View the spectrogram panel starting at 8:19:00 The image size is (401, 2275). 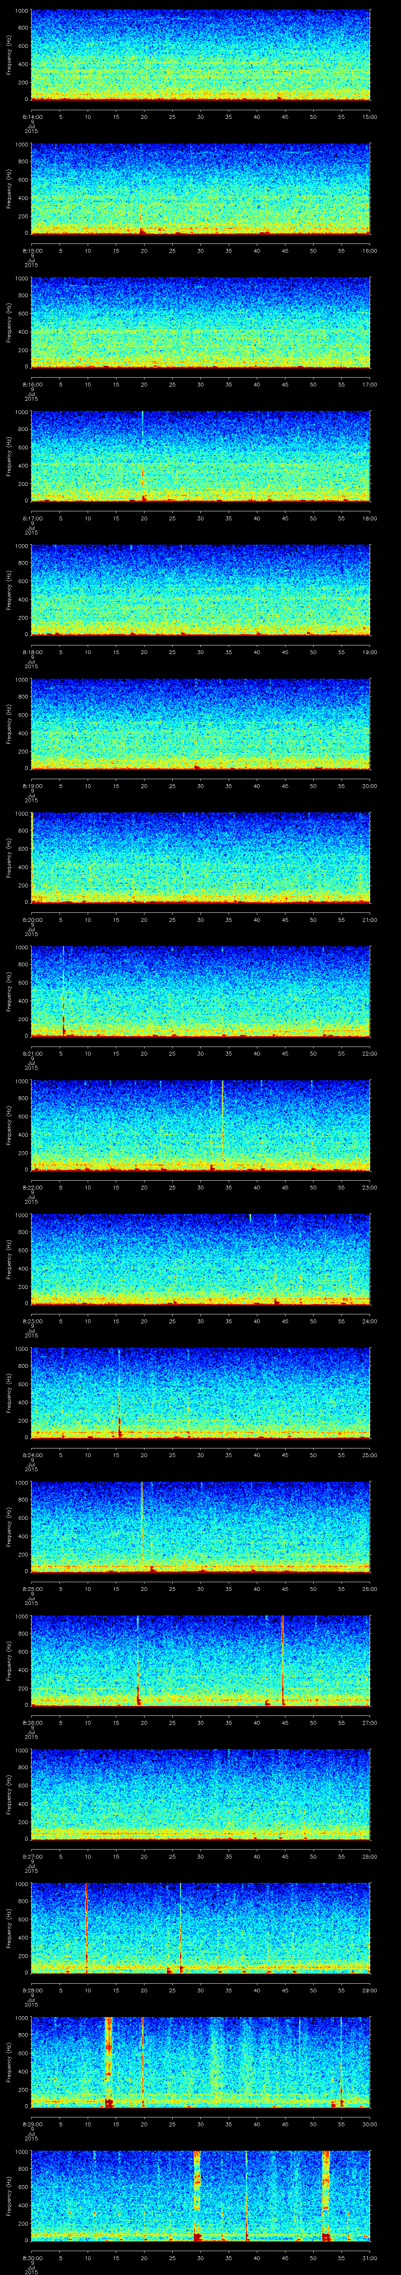(201, 723)
